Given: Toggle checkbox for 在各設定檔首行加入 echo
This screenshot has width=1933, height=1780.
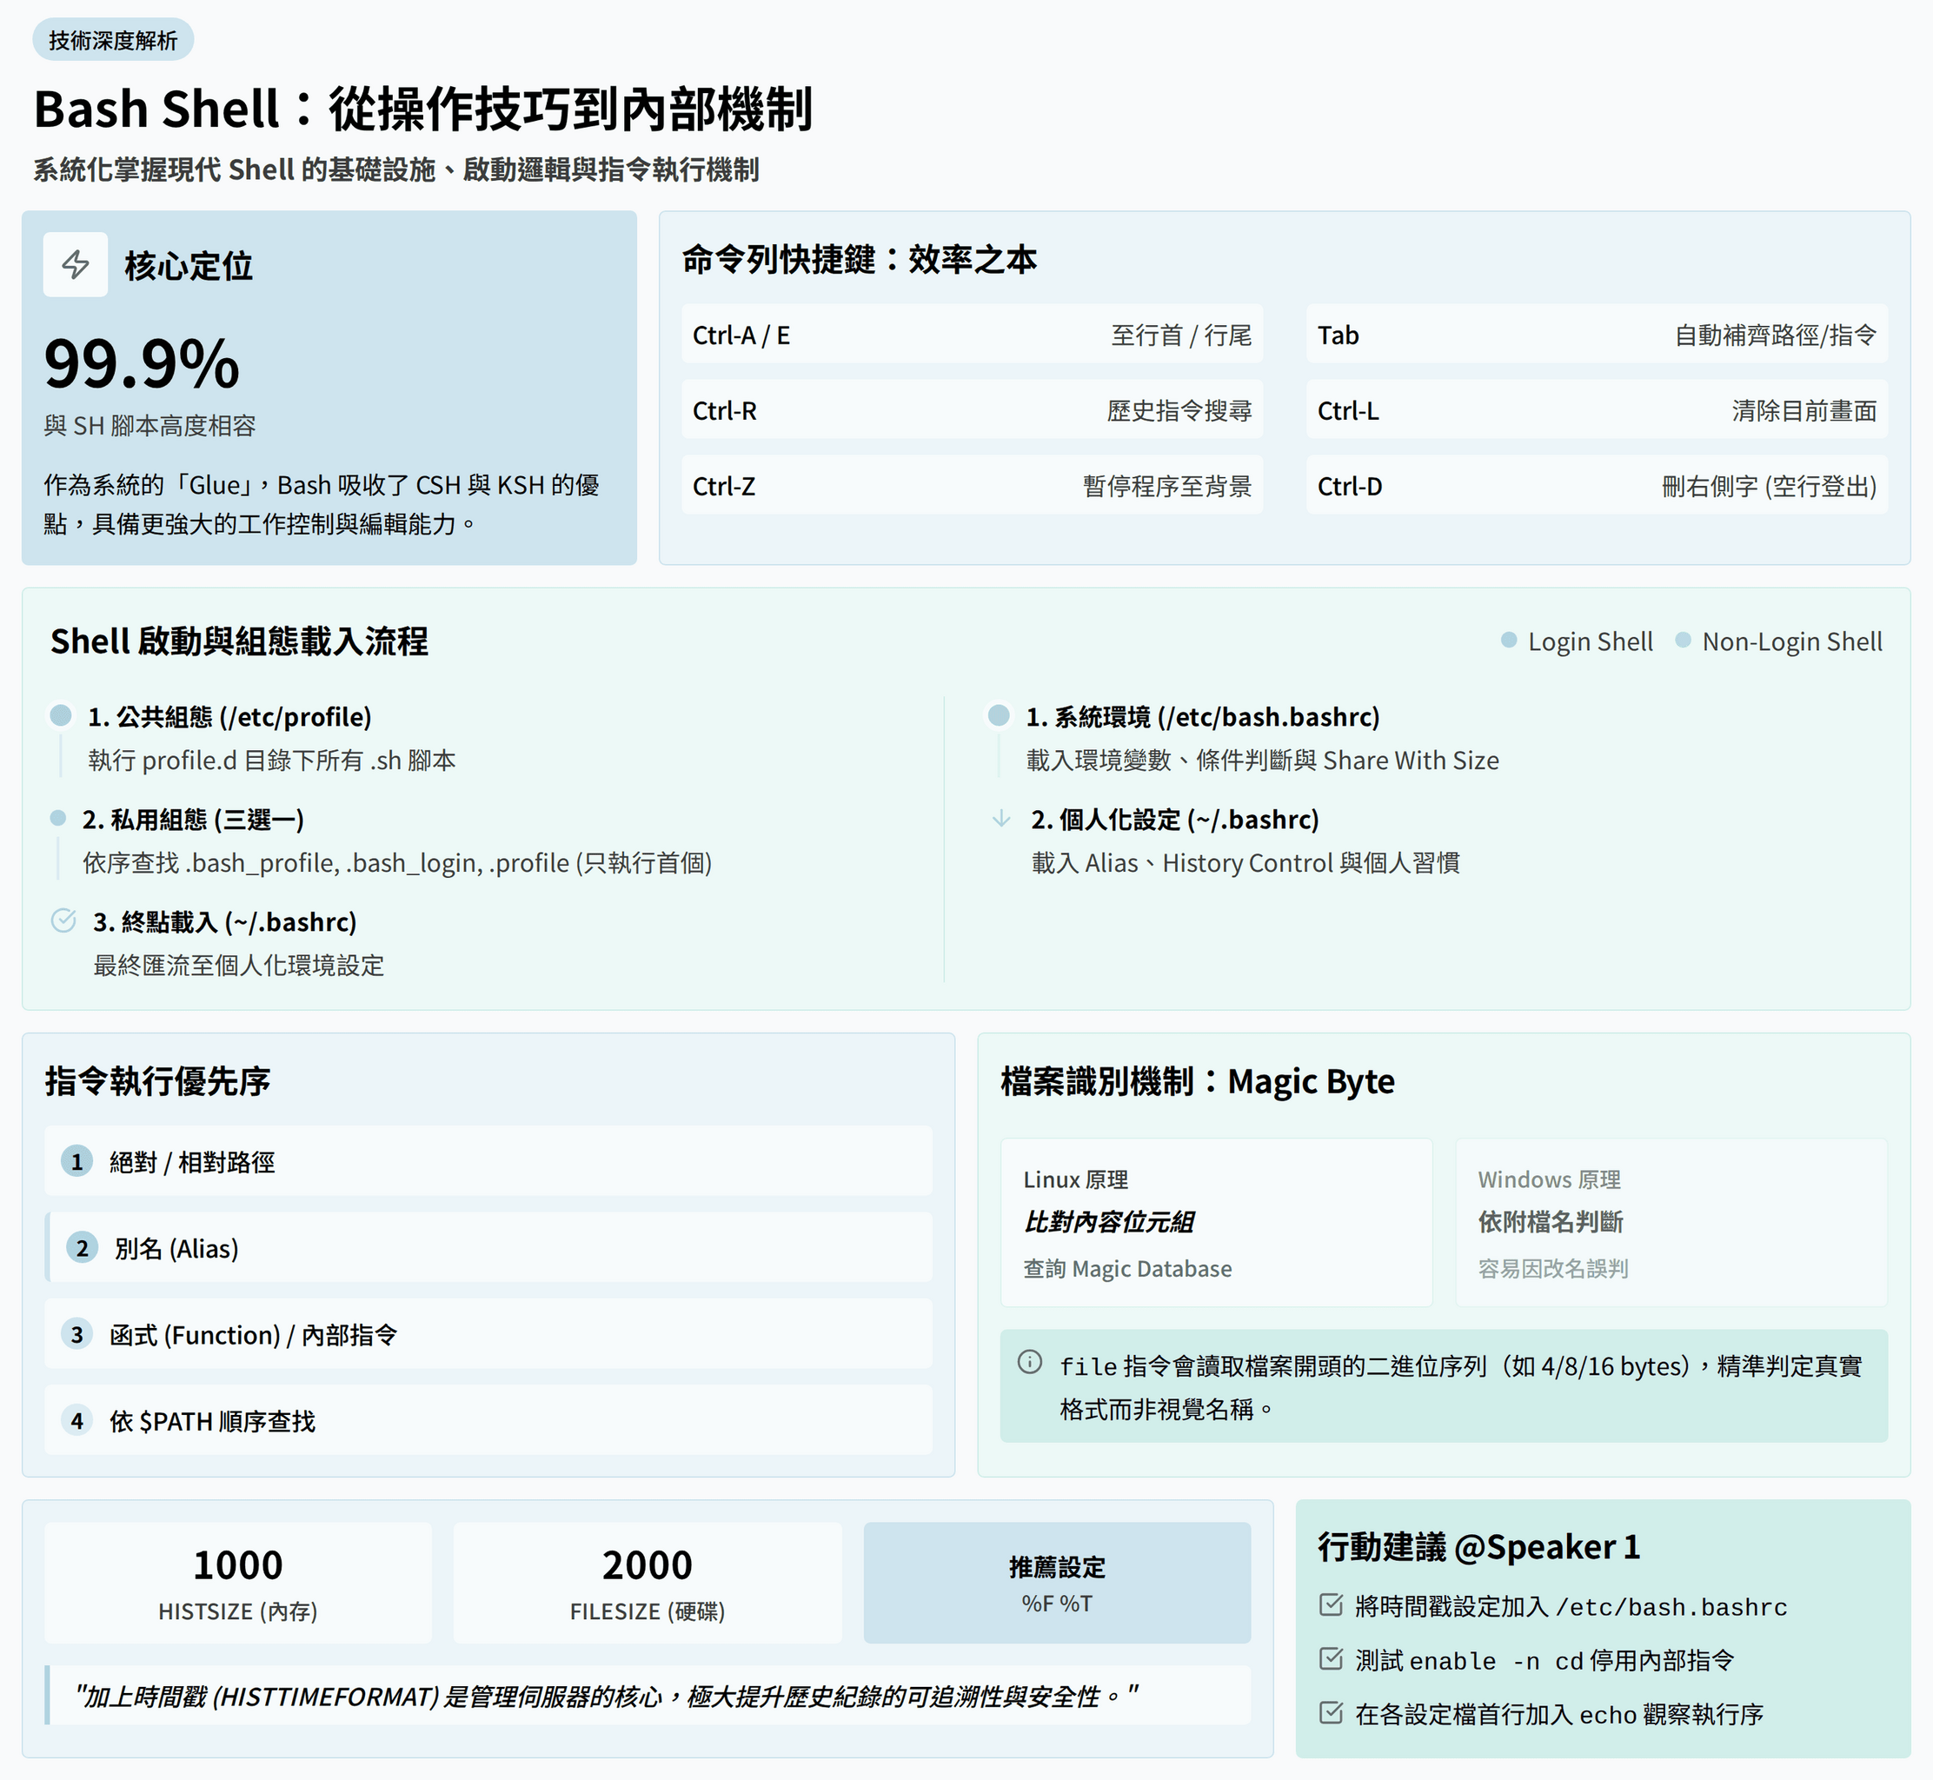Looking at the screenshot, I should click(1330, 1712).
